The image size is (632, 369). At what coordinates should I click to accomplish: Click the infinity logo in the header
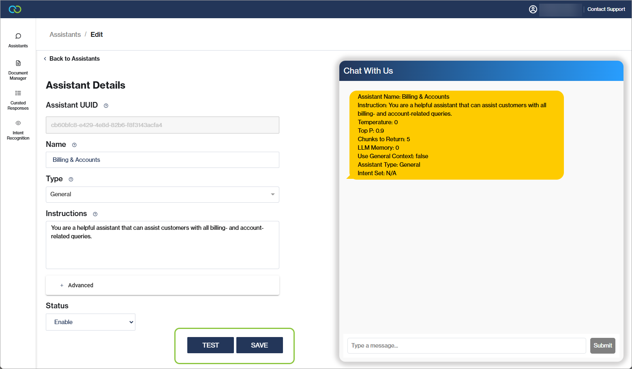tap(15, 9)
